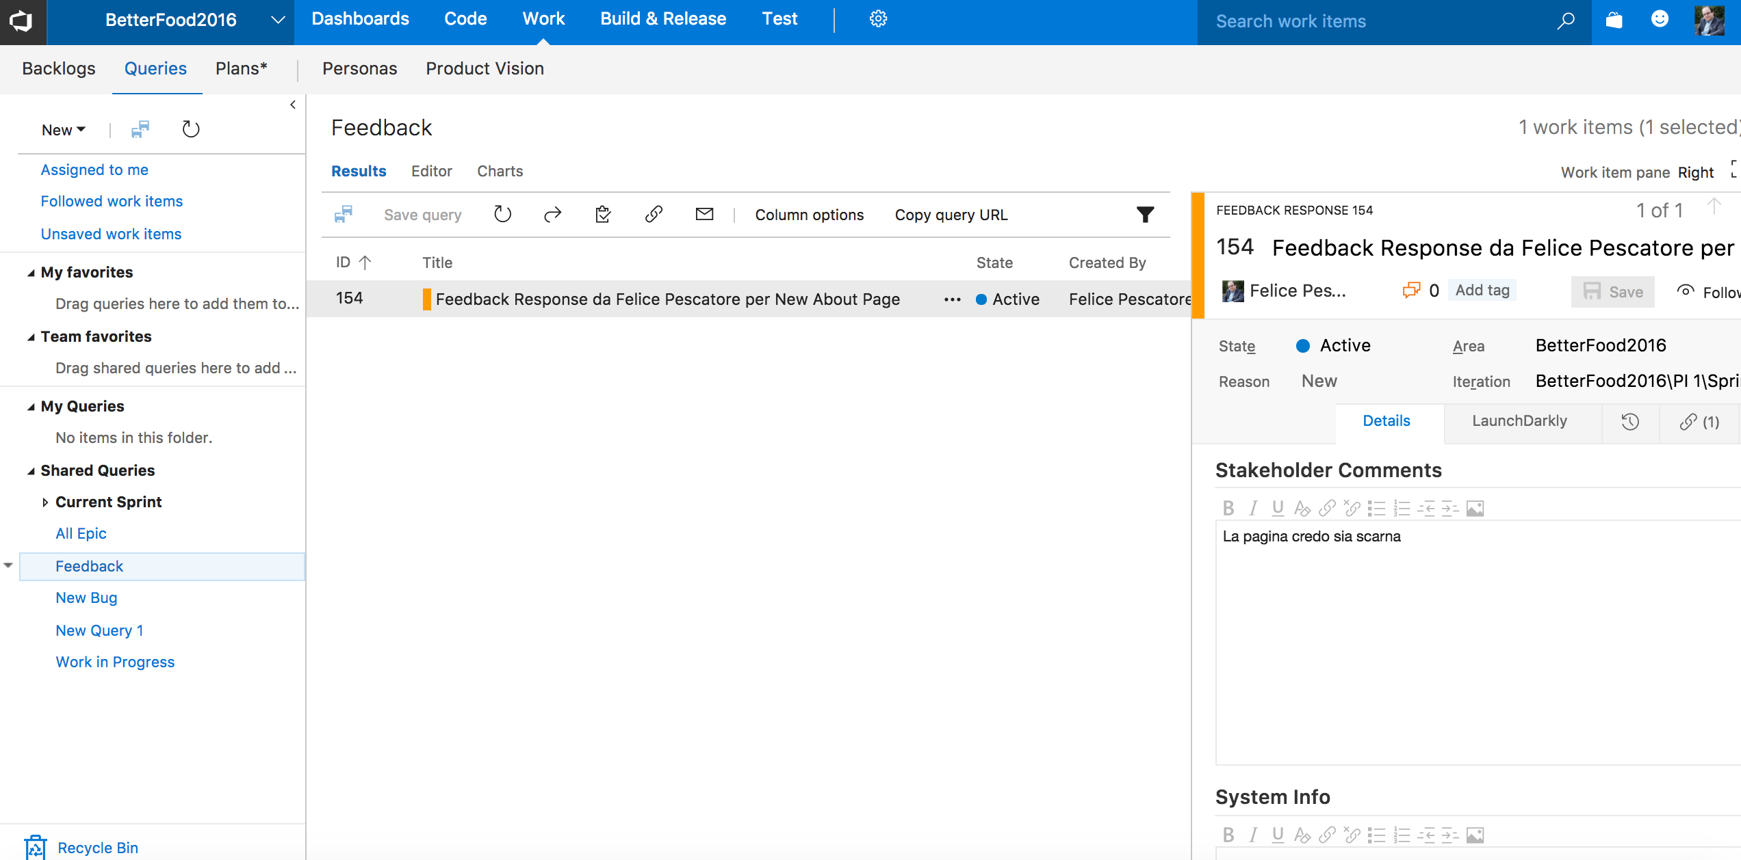This screenshot has height=860, width=1741.
Task: Click the redo arrow in results toolbar
Action: [553, 215]
